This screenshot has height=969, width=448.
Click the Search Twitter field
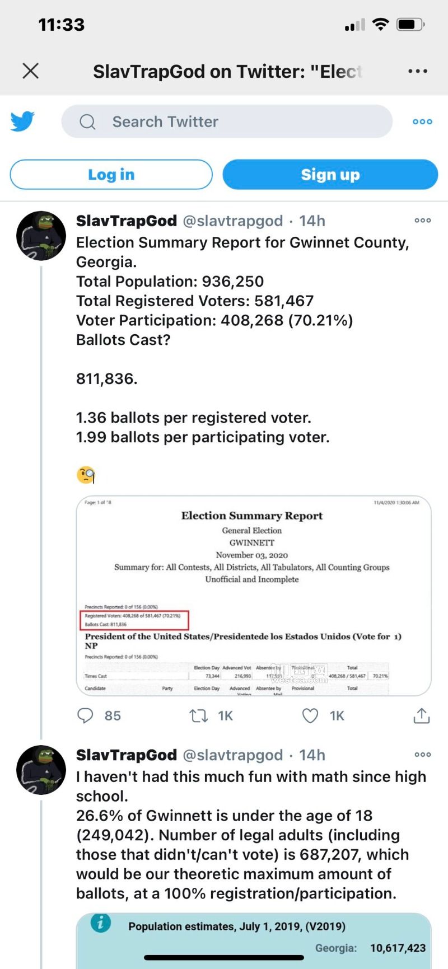click(x=227, y=121)
